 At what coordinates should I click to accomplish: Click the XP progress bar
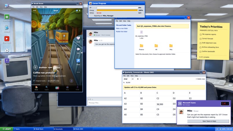tap(117, 8)
